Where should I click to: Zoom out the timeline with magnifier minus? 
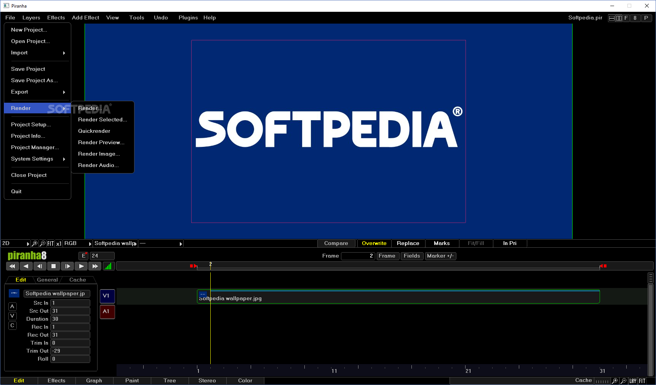click(x=624, y=381)
